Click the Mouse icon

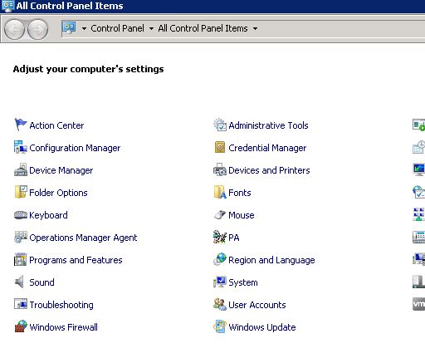point(220,214)
